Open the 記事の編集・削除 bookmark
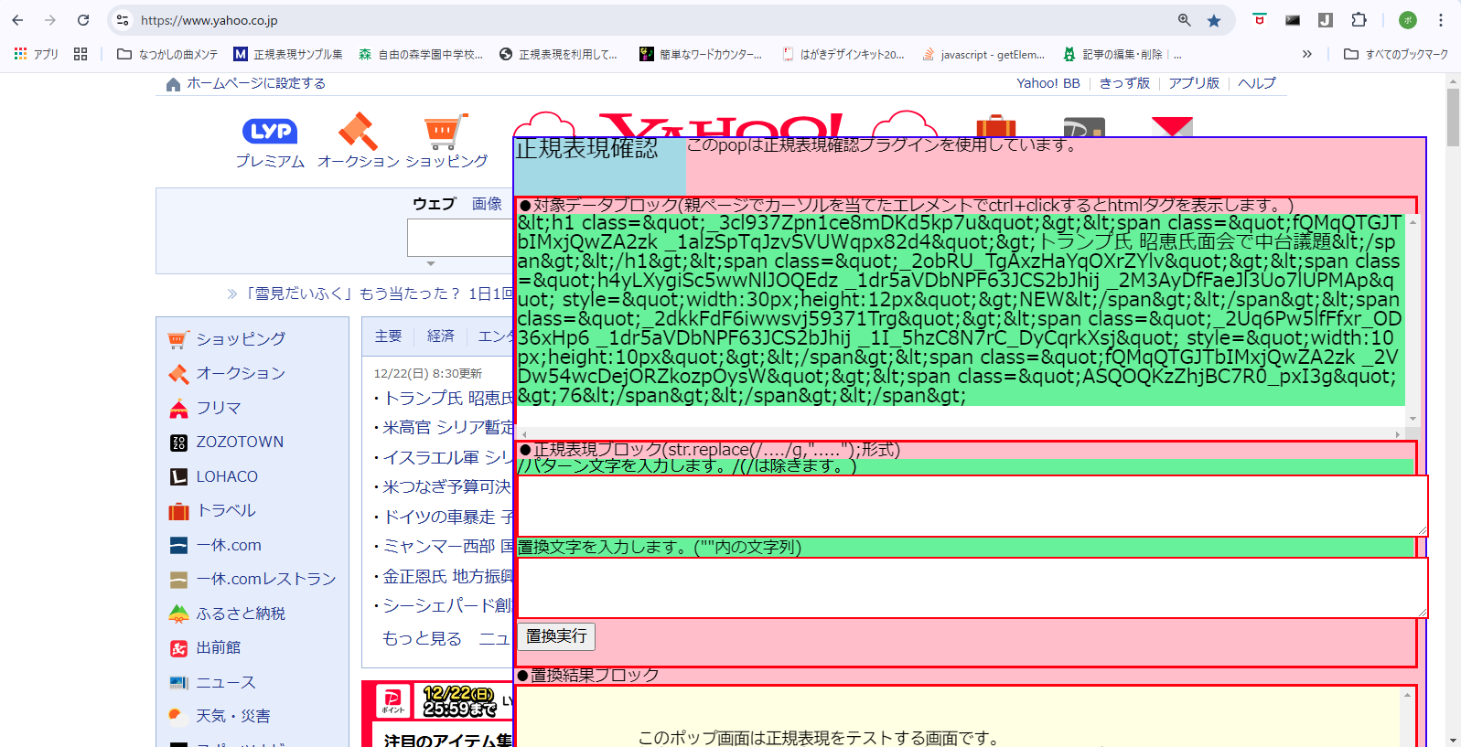 pyautogui.click(x=1122, y=54)
